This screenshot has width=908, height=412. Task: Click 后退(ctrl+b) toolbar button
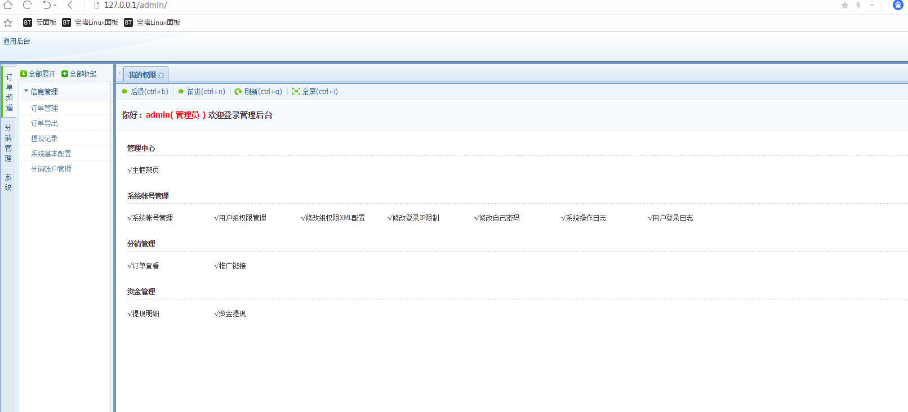(145, 92)
